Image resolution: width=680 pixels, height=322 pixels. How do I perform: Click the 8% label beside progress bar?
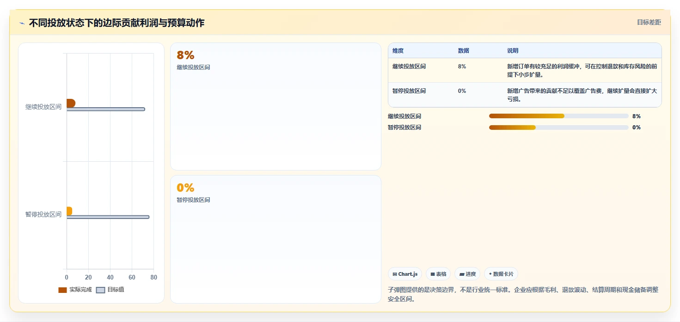click(x=637, y=116)
